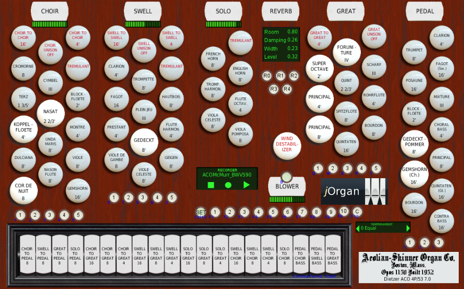This screenshot has width=464, height=289.
Task: Start recording with the record button
Action: [228, 184]
